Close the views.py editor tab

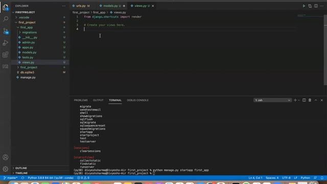[153, 6]
